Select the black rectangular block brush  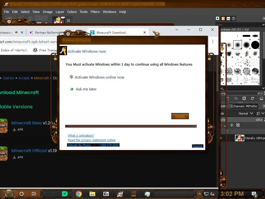[x=246, y=36]
